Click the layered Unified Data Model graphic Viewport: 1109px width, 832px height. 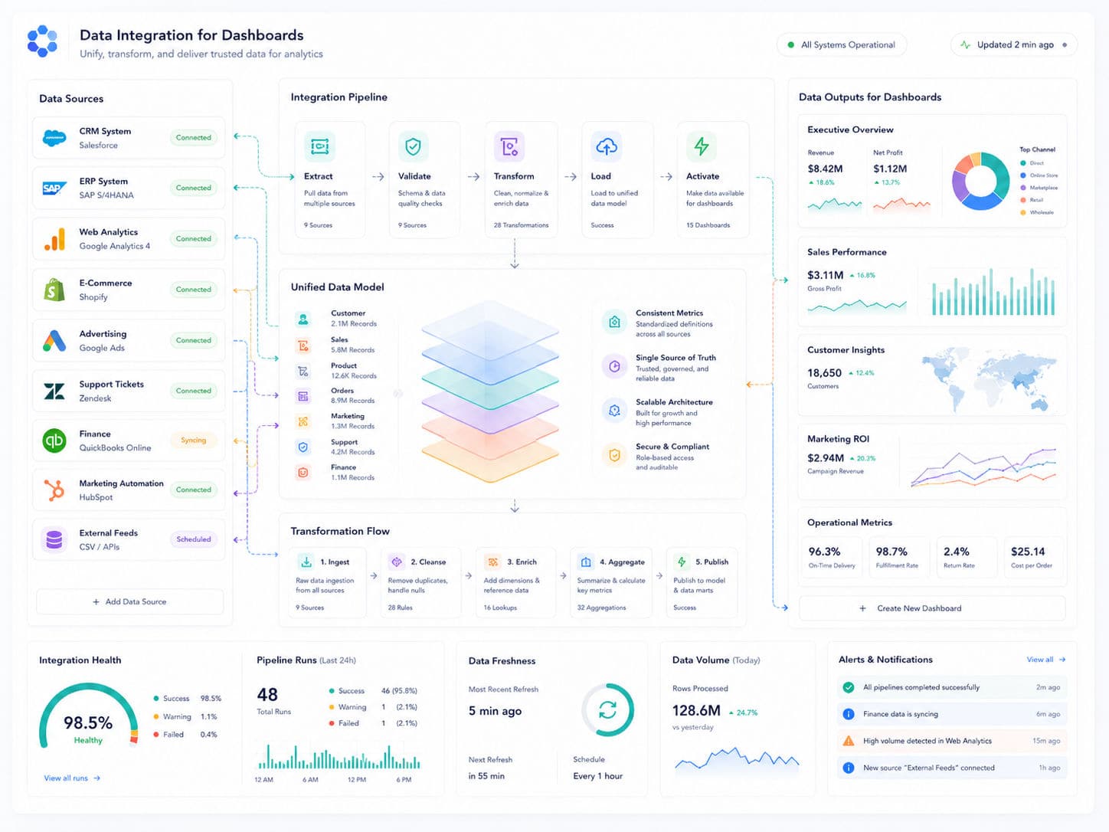point(492,391)
